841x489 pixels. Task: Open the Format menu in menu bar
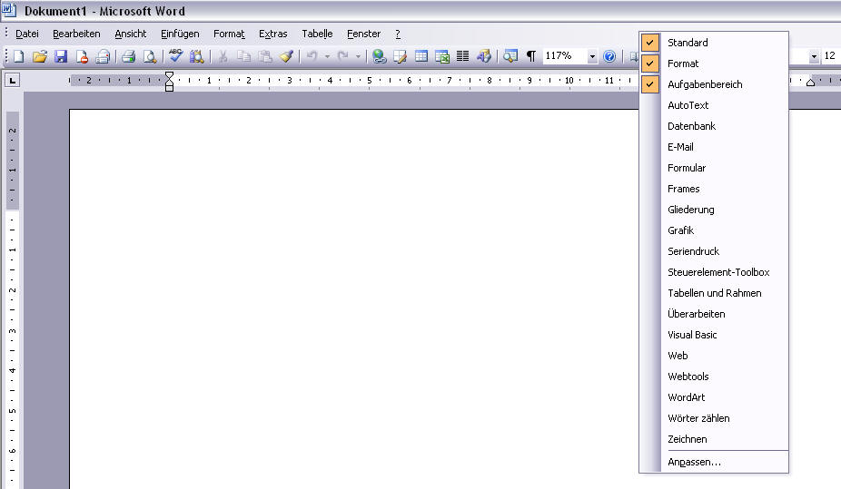[229, 34]
